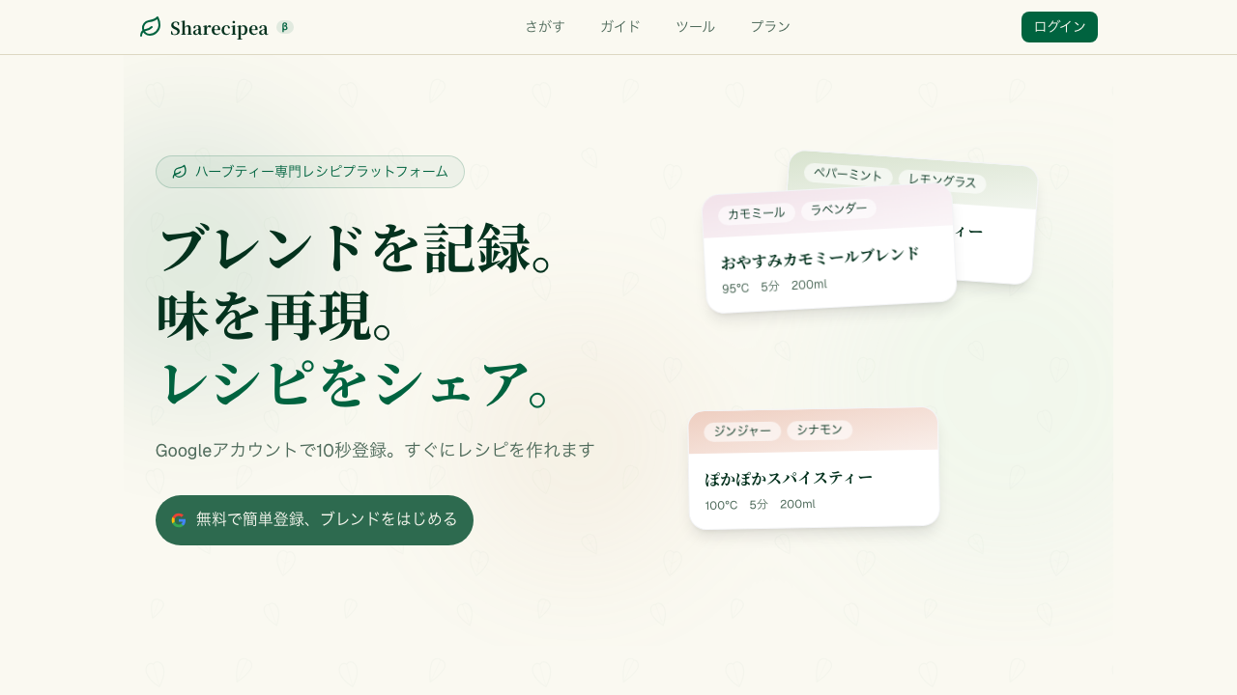
Task: Go to the プラン page
Action: coord(770,27)
